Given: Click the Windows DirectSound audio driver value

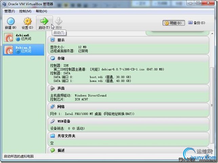Looking at the screenshot, I should tap(91, 96).
